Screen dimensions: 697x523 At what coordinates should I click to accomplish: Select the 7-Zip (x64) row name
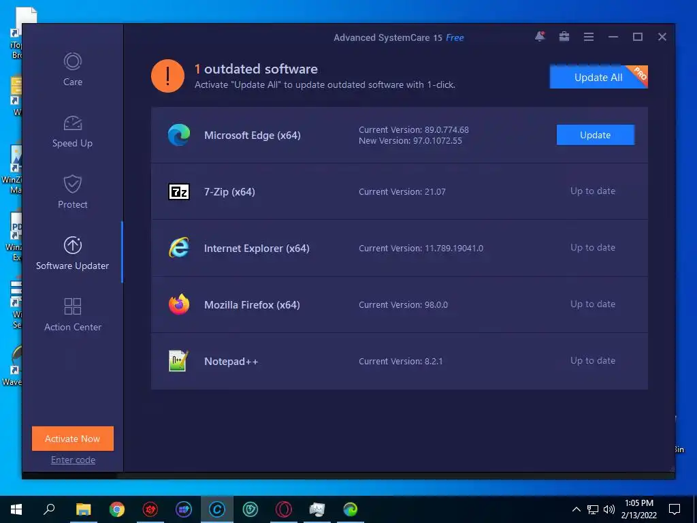tap(229, 191)
